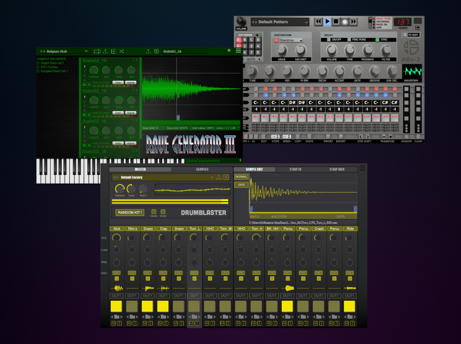This screenshot has width=461, height=344.
Task: Open the Strip FX tab
Action: (295, 170)
